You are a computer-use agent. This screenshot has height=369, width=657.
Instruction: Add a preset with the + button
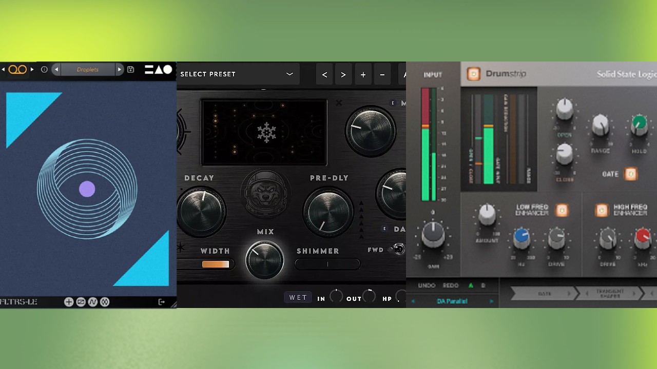click(363, 74)
